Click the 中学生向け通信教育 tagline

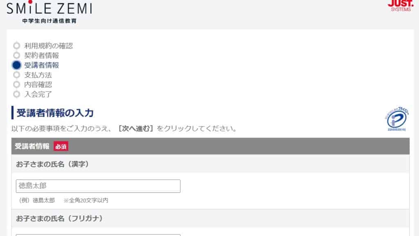(50, 21)
